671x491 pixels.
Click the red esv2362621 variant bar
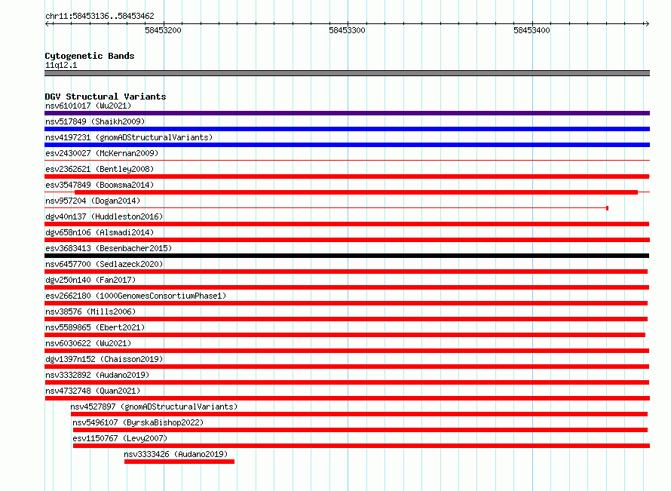click(347, 176)
